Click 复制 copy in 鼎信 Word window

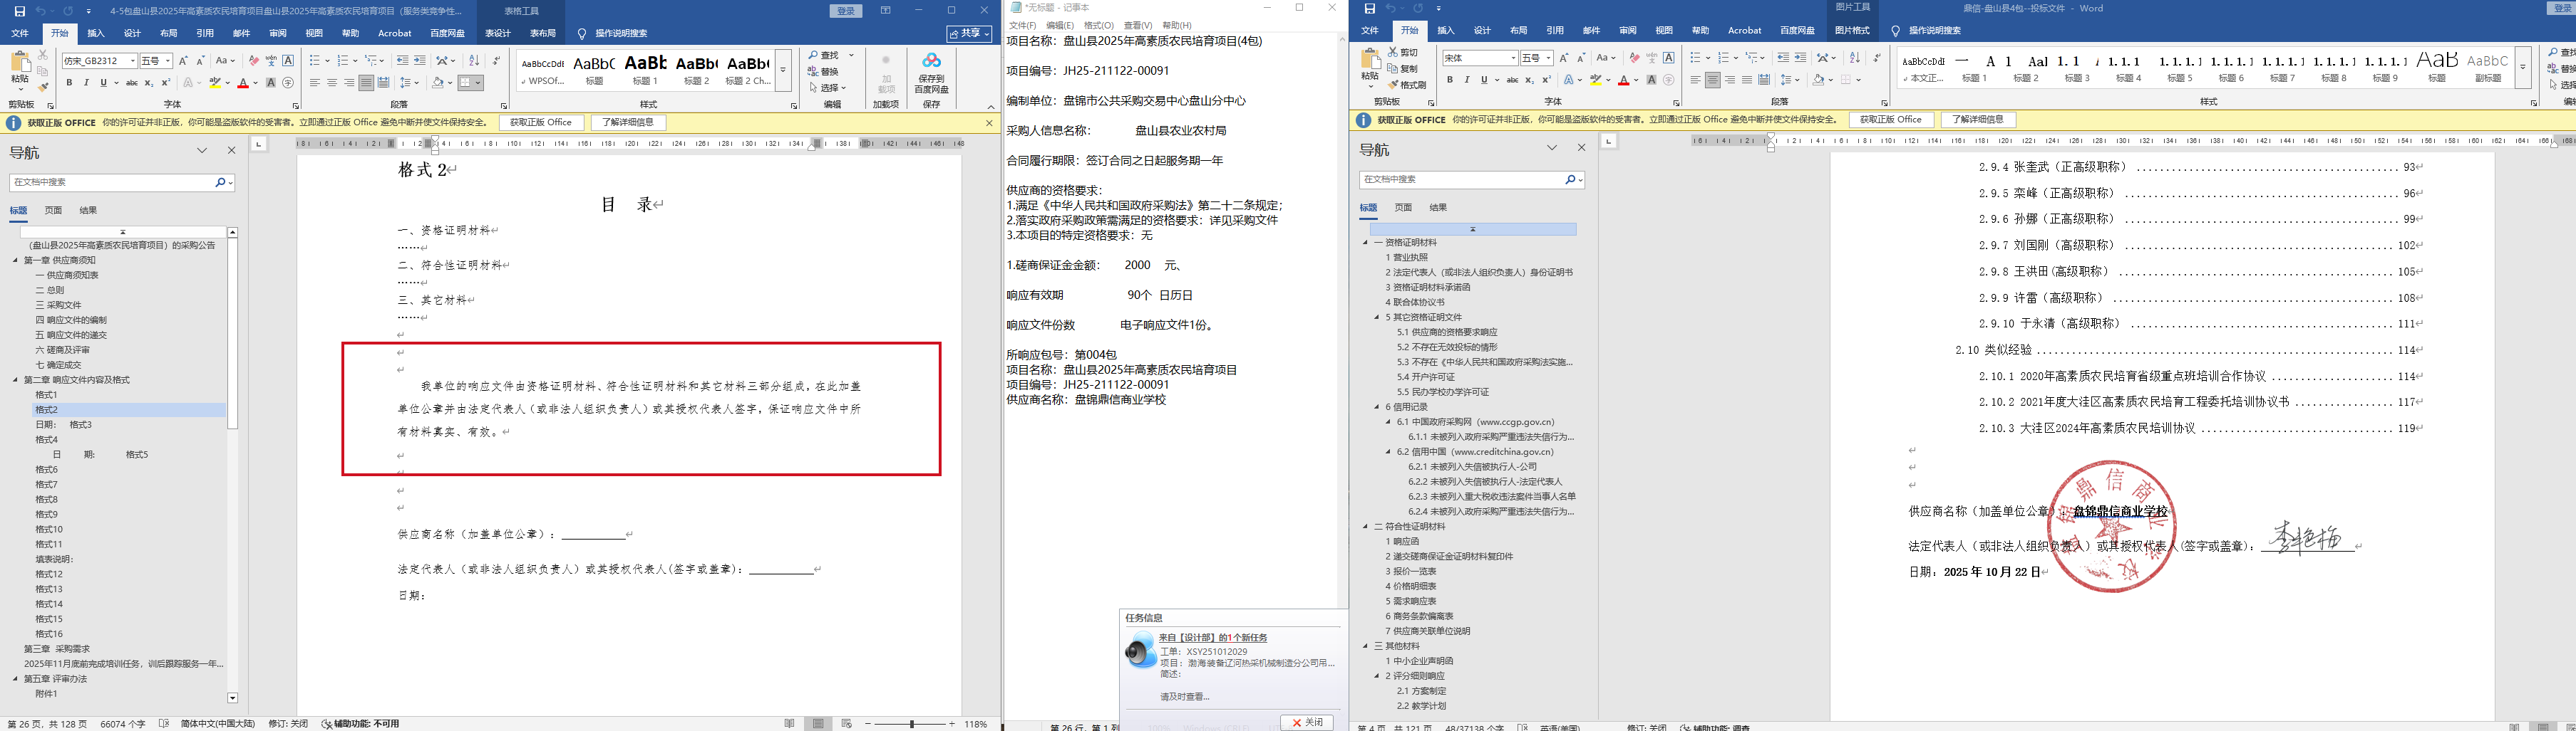(1402, 69)
